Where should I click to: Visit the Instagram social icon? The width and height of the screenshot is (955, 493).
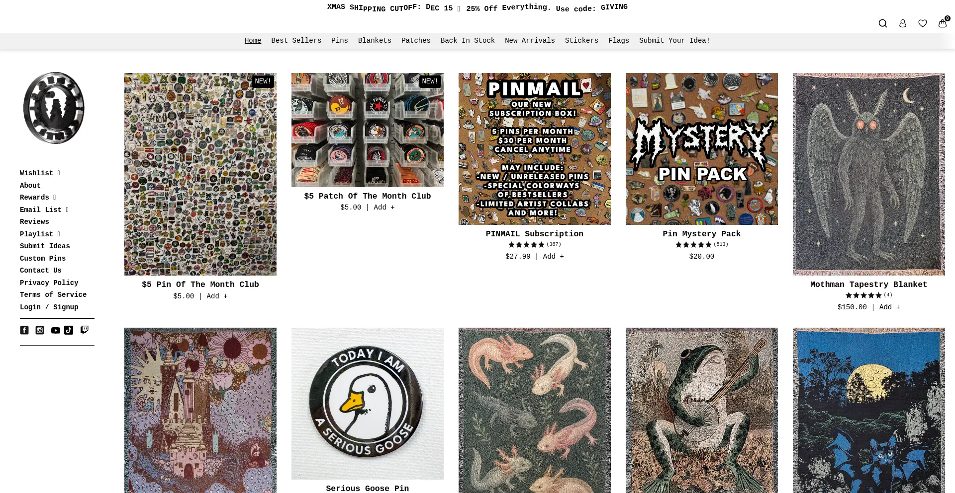pyautogui.click(x=40, y=330)
